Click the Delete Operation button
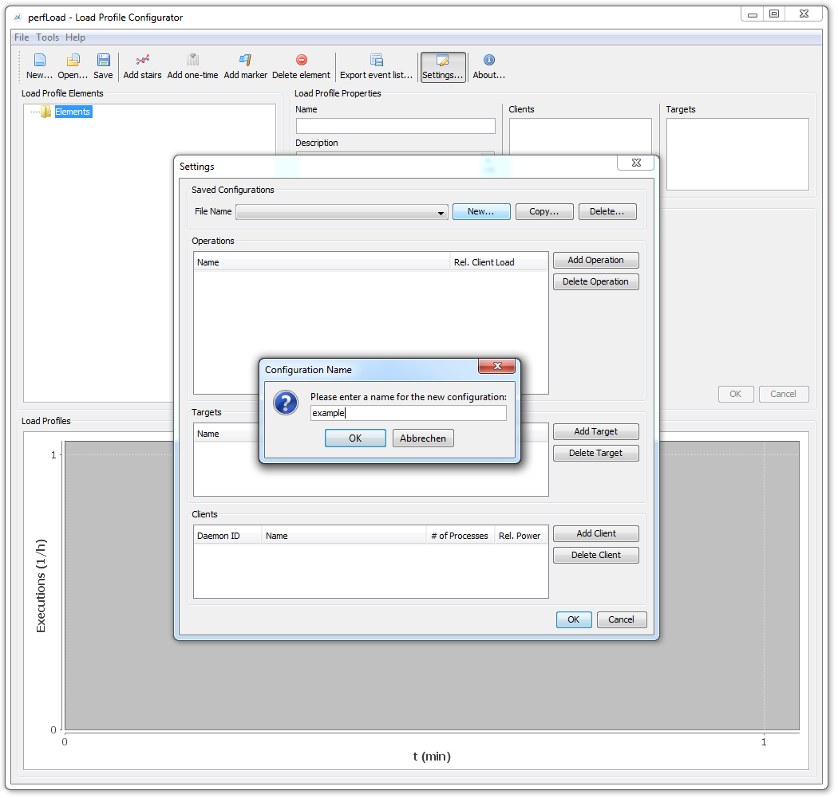 coord(595,282)
